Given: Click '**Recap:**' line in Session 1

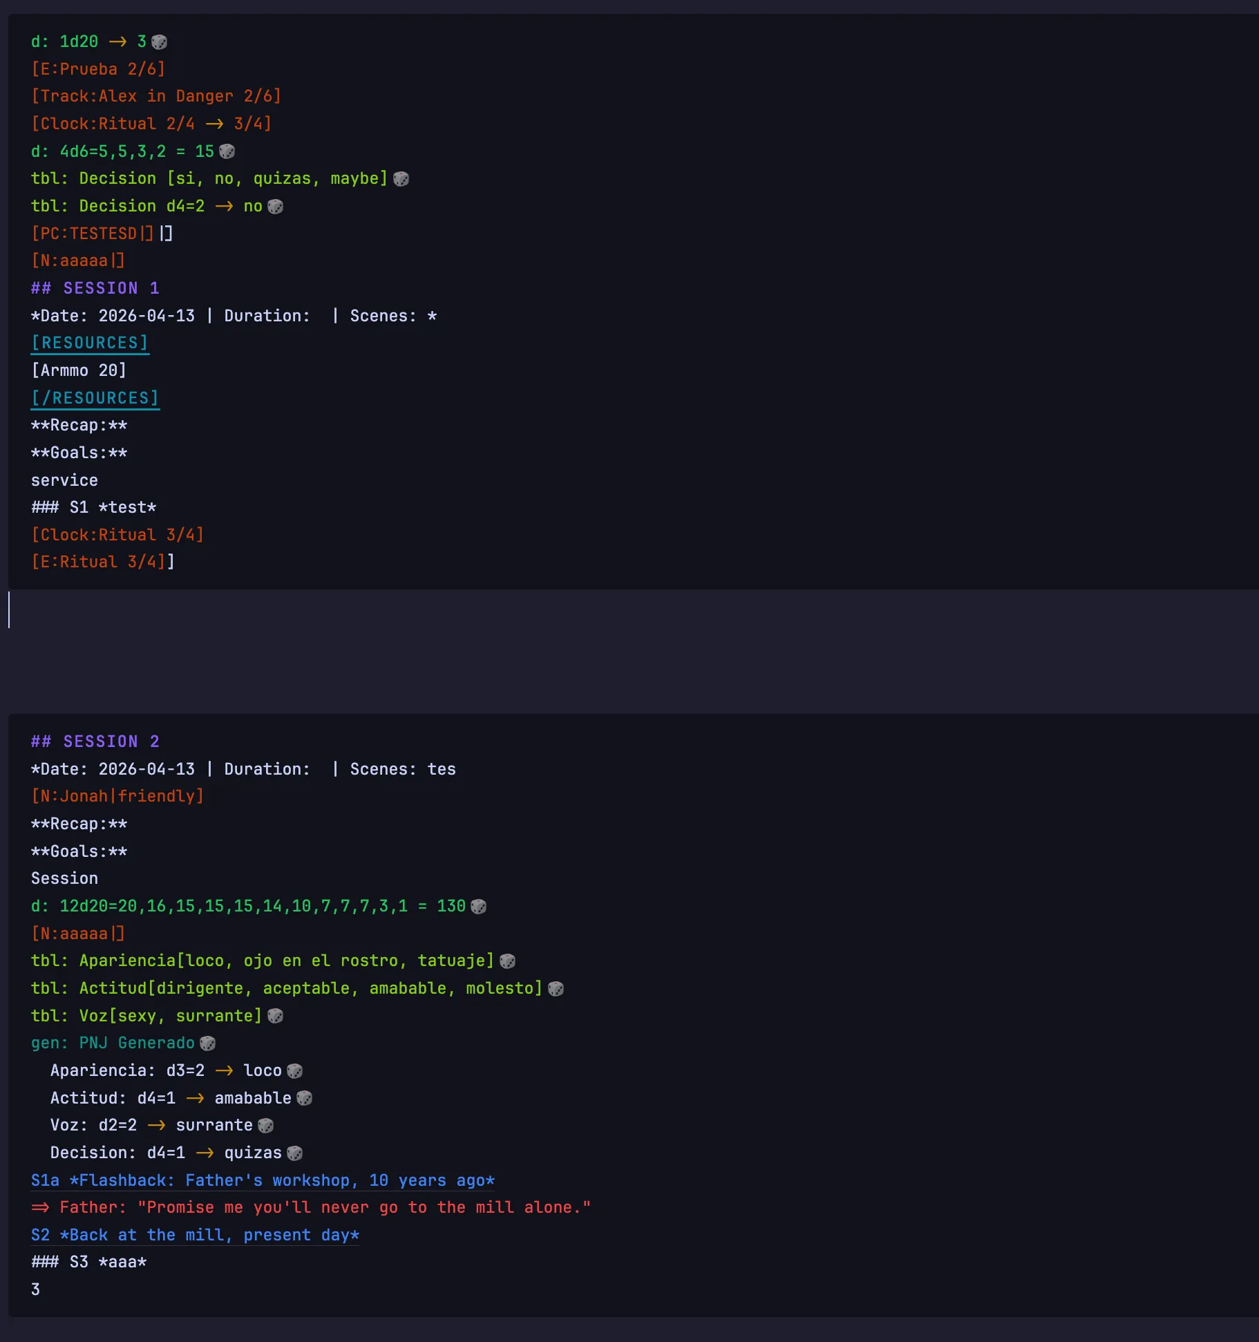Looking at the screenshot, I should tap(79, 425).
